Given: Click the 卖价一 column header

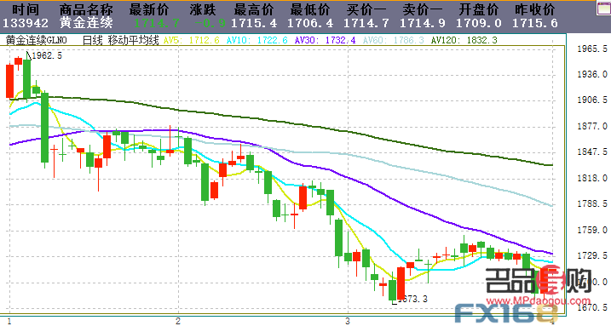Looking at the screenshot, I should (x=423, y=9).
